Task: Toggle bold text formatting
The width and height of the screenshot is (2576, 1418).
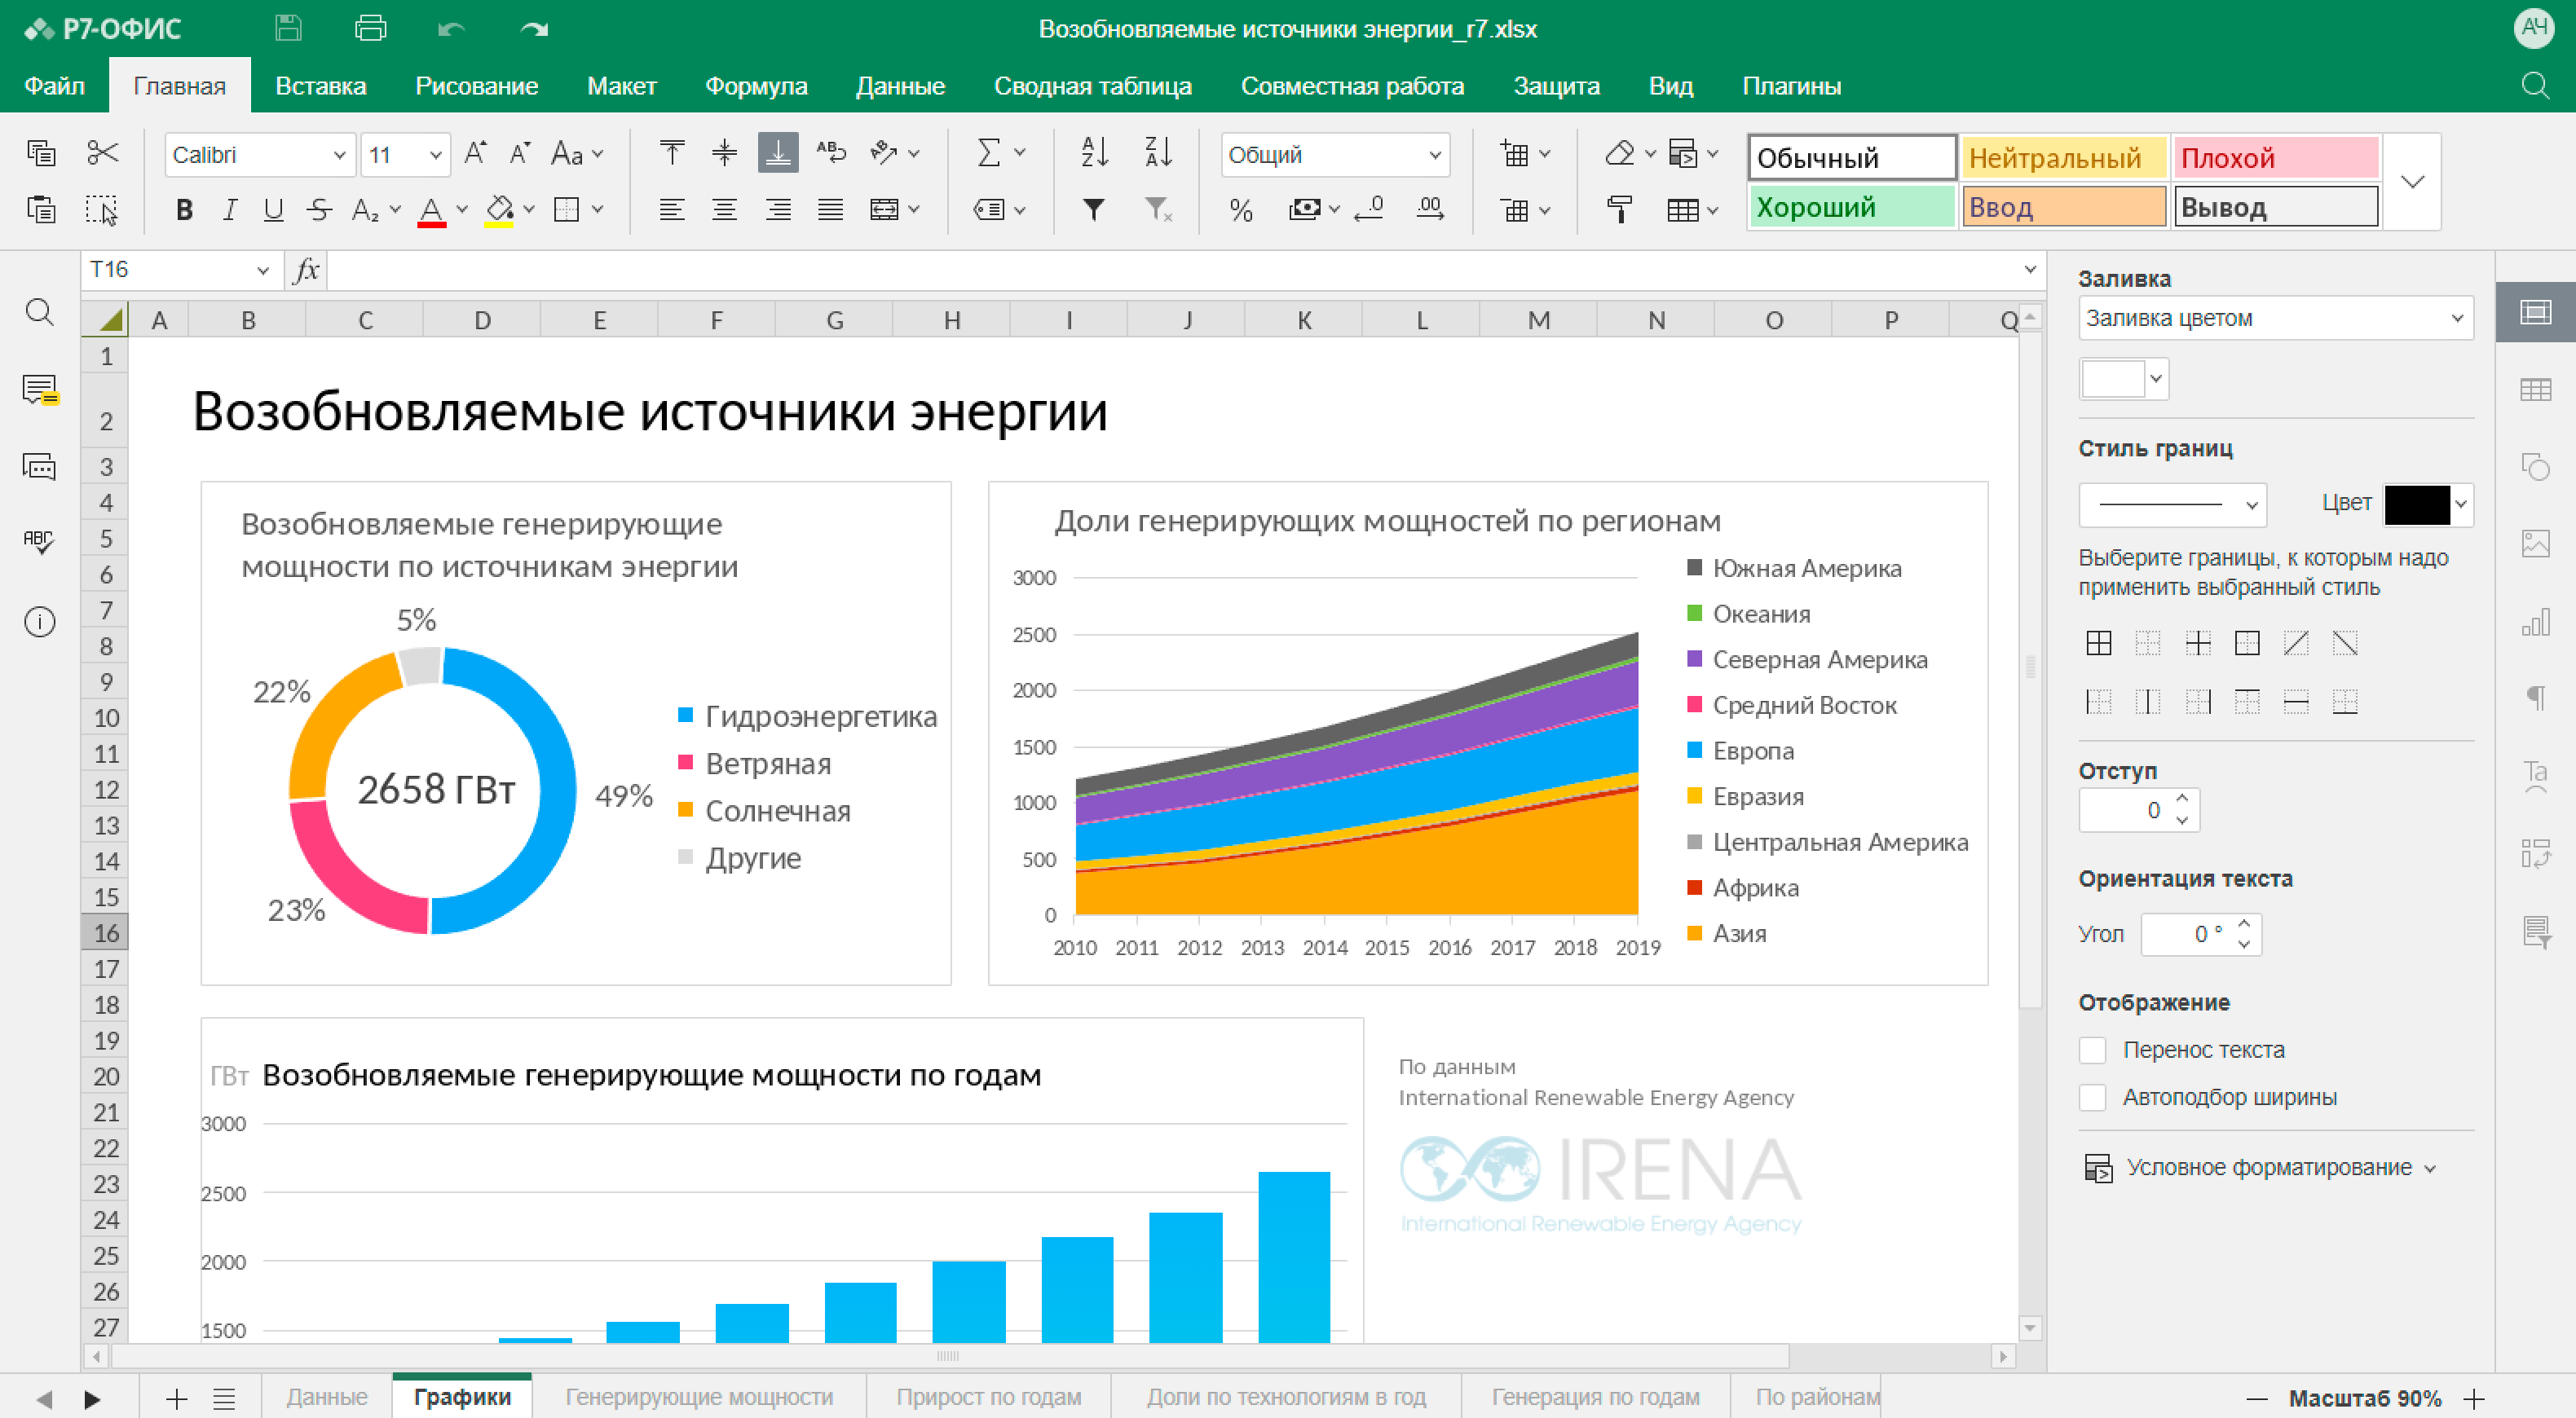Action: (x=184, y=210)
